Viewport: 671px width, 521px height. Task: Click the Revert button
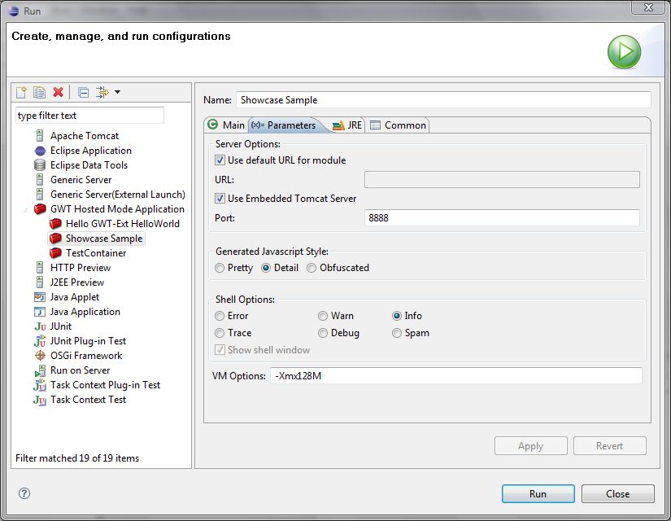tap(610, 445)
